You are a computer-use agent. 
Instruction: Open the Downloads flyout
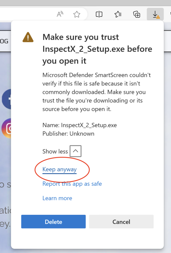(x=155, y=14)
